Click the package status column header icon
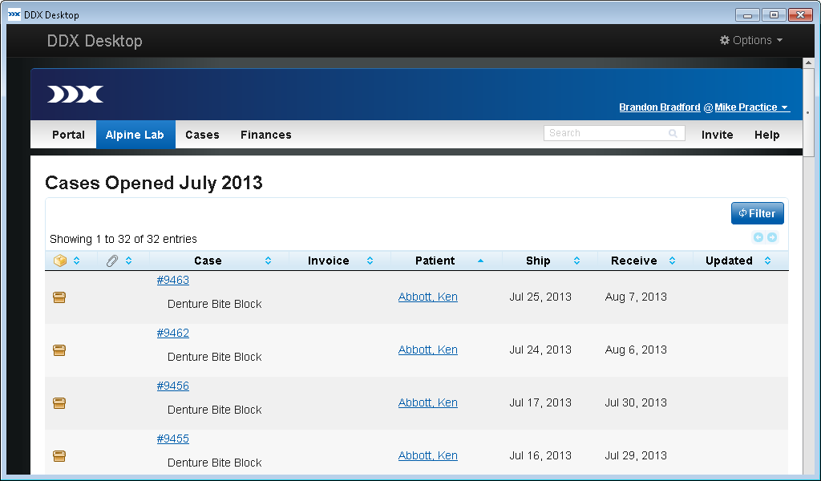The height and width of the screenshot is (481, 821). (x=60, y=261)
